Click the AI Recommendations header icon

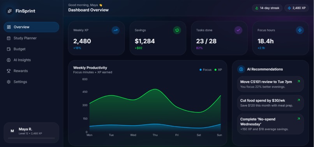241,69
